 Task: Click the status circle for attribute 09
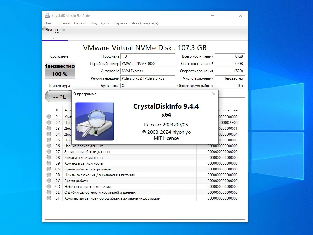click(x=49, y=163)
